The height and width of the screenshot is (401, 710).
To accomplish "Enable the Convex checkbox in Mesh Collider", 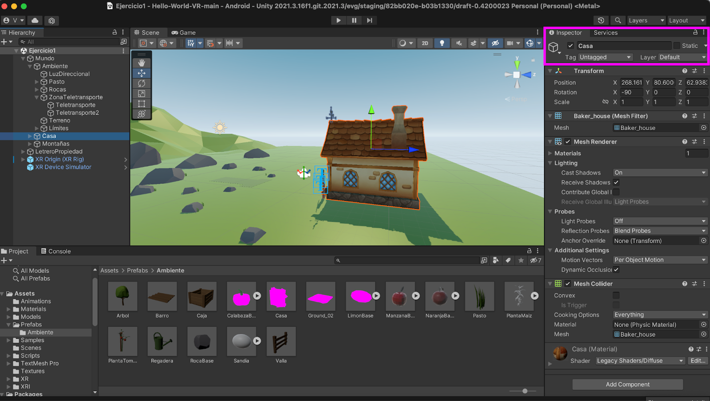I will coord(616,295).
